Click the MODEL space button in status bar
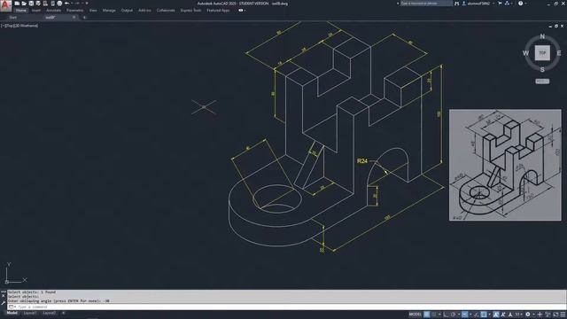Viewport: 567px width, 319px height. (x=416, y=315)
